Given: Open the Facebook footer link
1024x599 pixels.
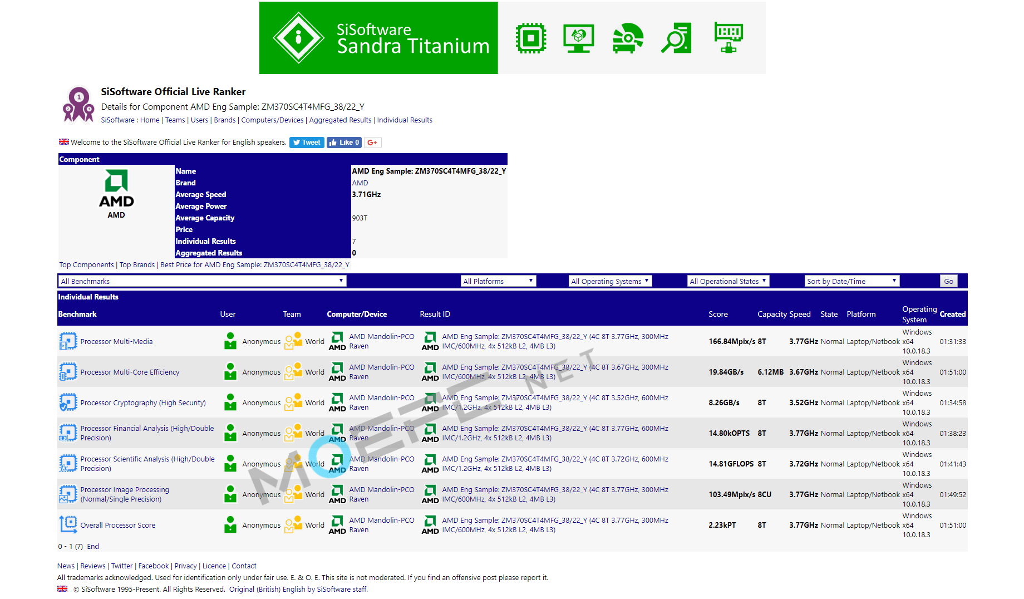Looking at the screenshot, I should tap(154, 566).
